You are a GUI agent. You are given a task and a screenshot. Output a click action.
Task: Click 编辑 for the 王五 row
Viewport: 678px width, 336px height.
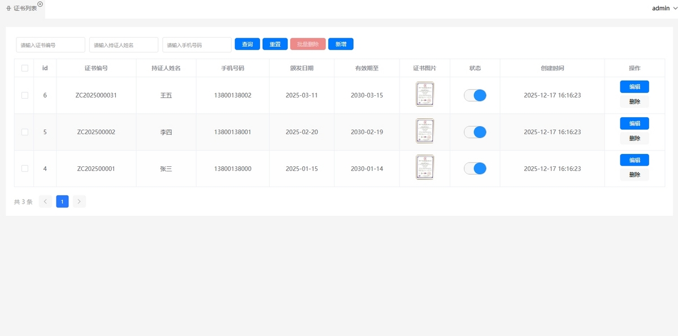634,87
